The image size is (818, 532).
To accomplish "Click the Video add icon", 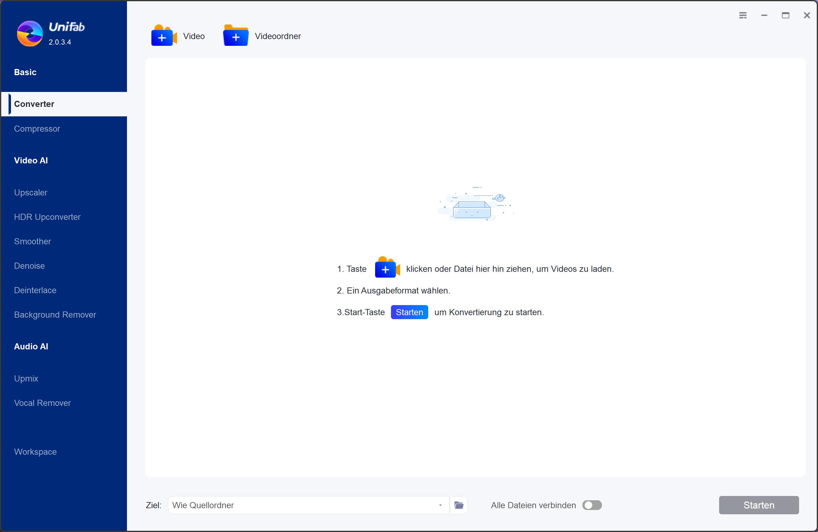I will [163, 36].
